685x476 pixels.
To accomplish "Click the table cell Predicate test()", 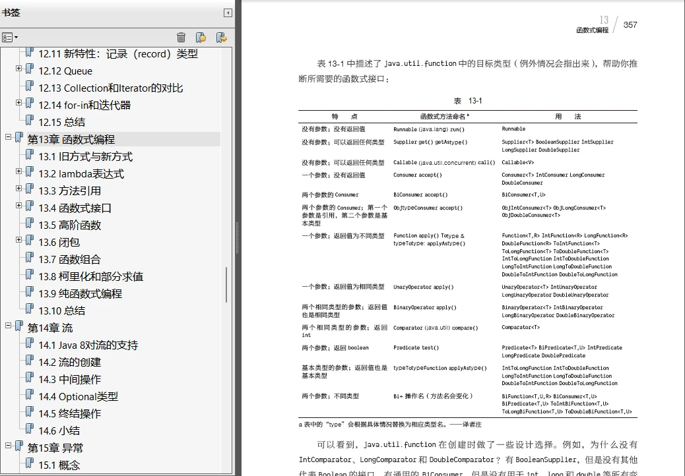I will [416, 347].
